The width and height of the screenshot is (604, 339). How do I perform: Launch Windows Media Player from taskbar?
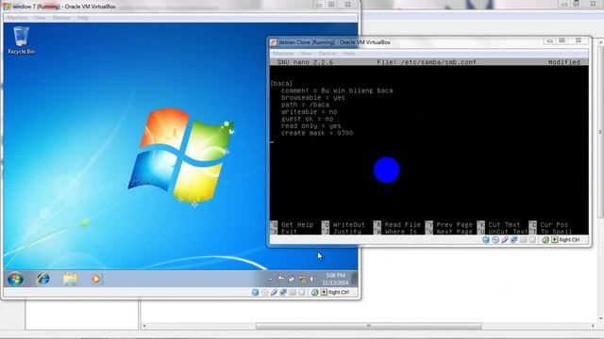tap(96, 279)
